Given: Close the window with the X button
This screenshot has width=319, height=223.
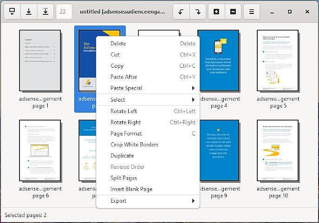Looking at the screenshot, I should click(308, 12).
